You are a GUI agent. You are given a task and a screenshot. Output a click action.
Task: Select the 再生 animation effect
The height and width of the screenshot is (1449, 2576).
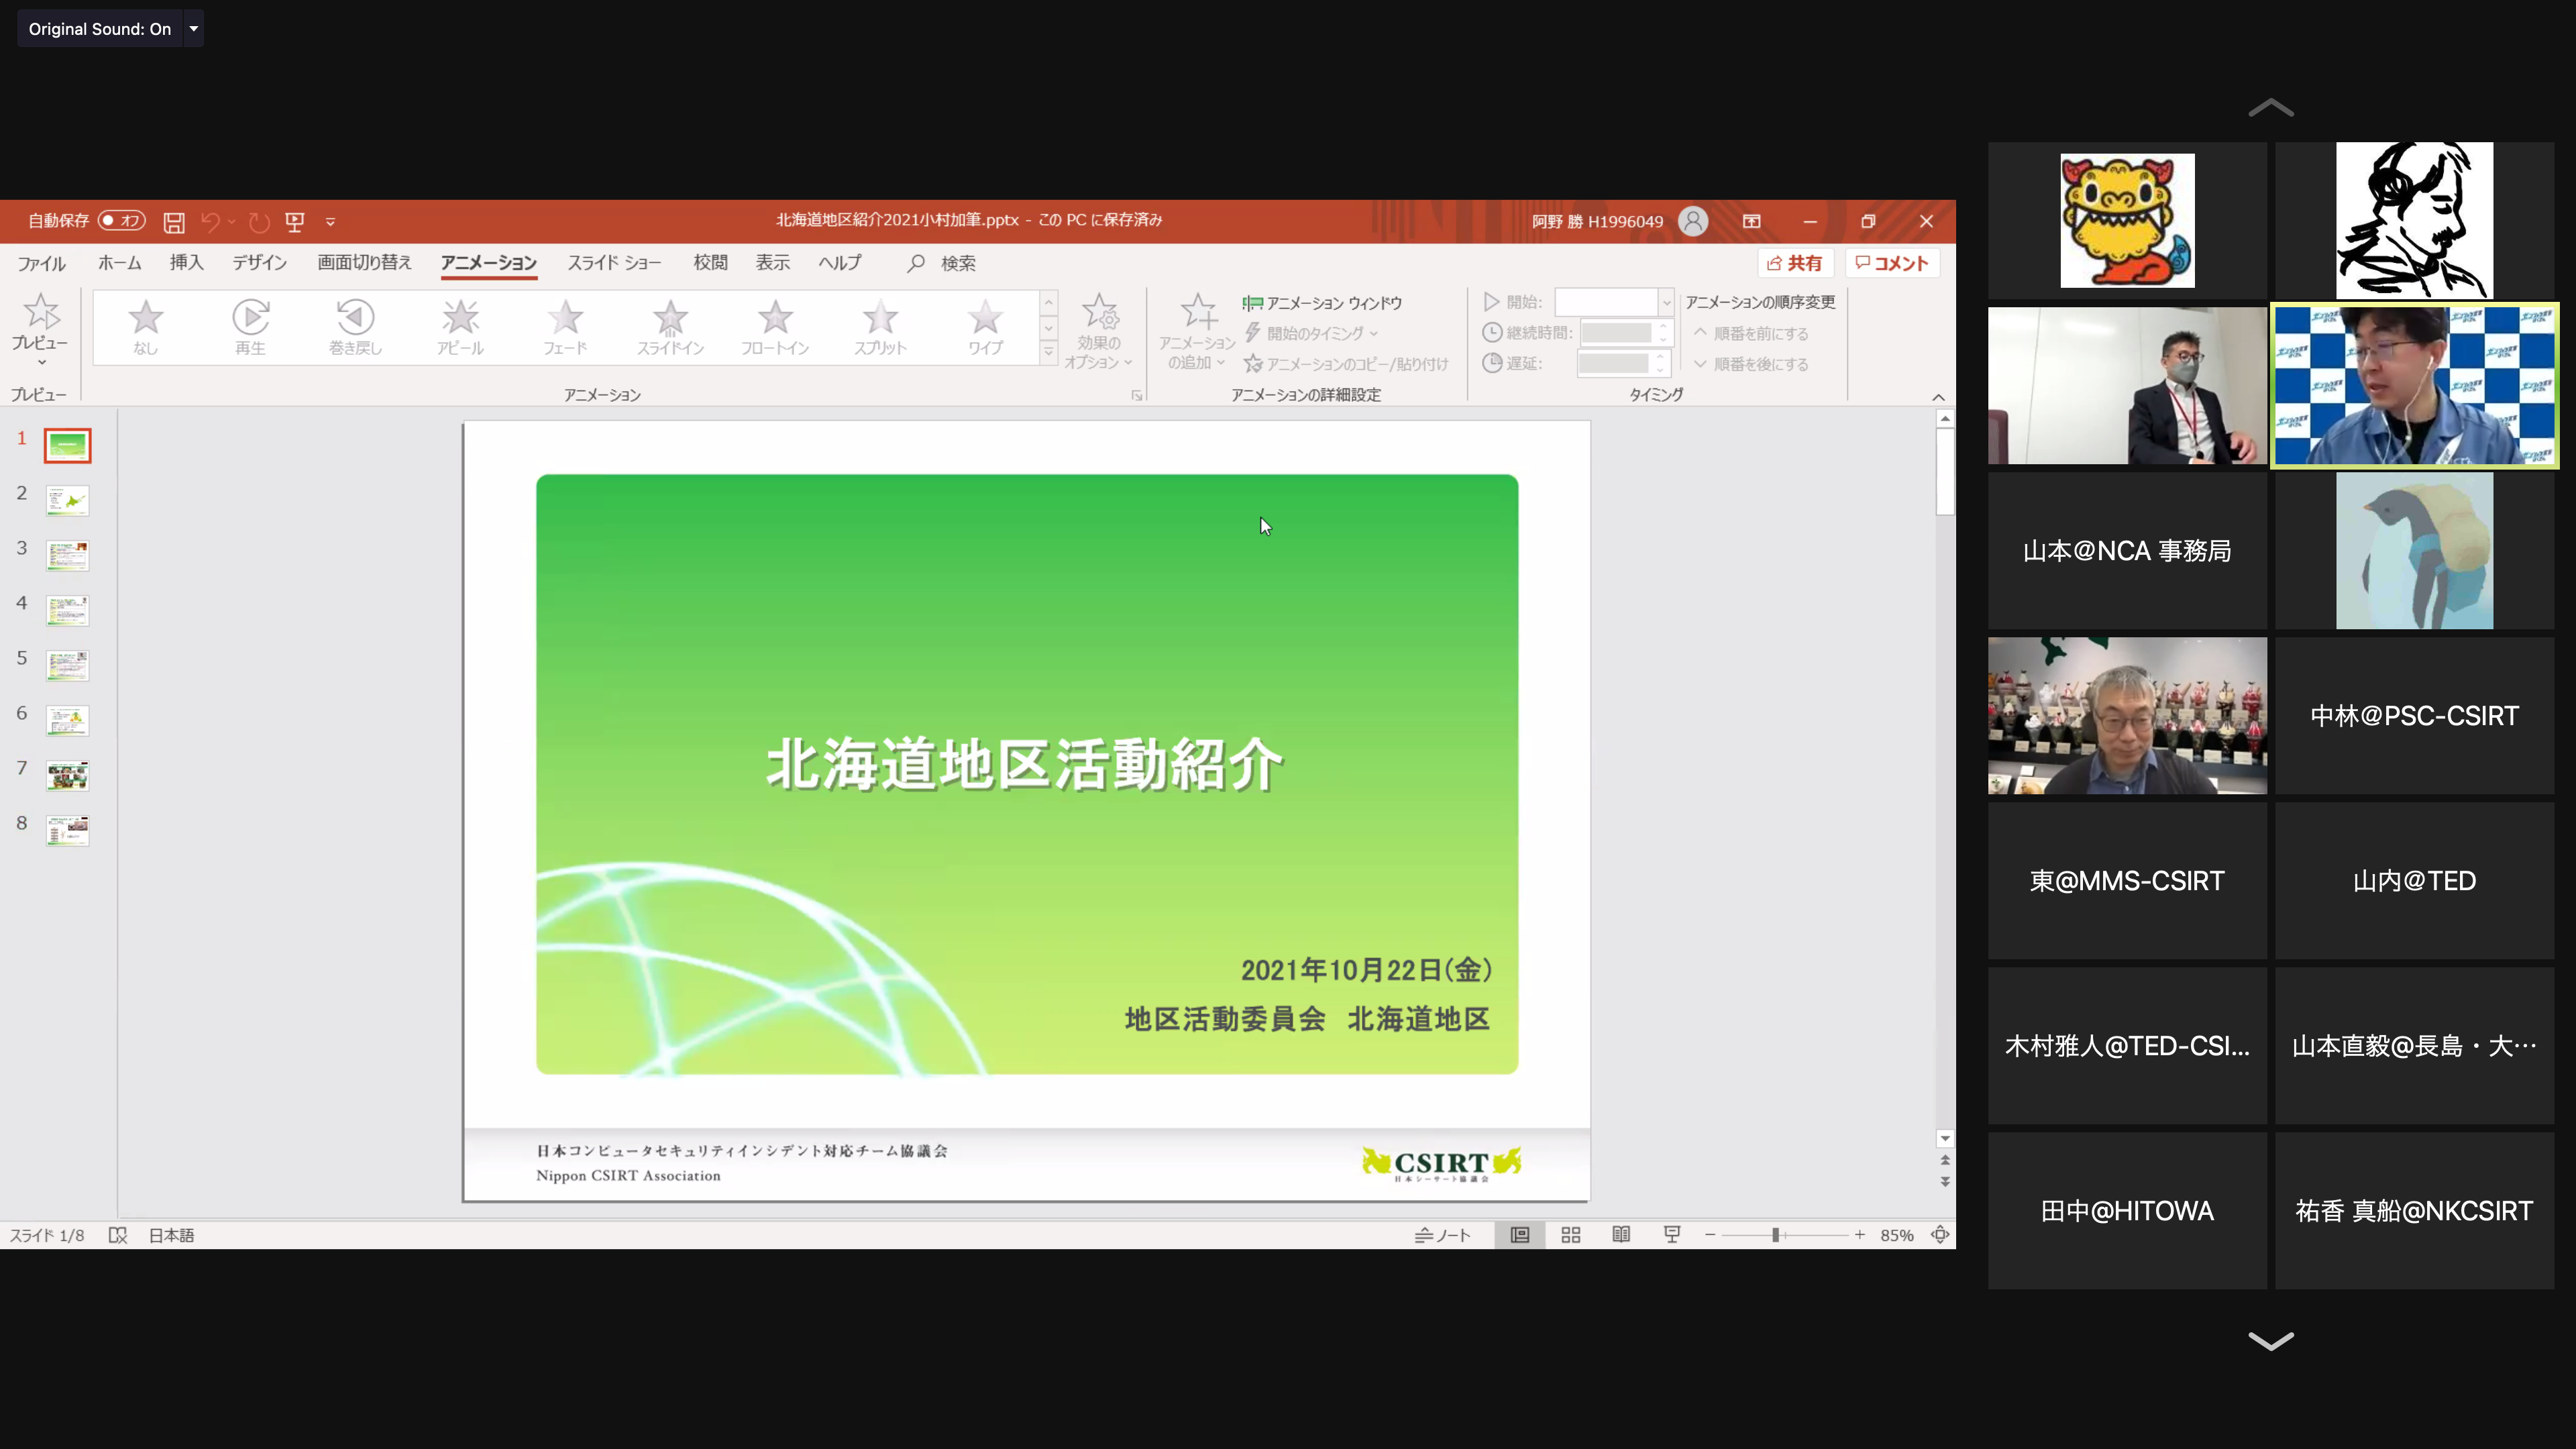point(250,327)
